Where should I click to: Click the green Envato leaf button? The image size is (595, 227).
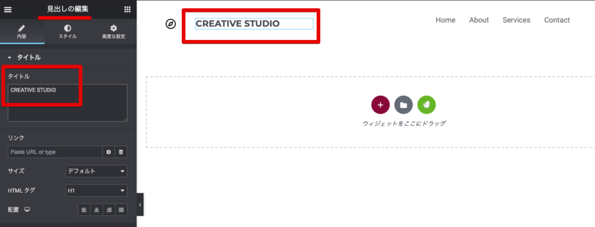pyautogui.click(x=426, y=105)
